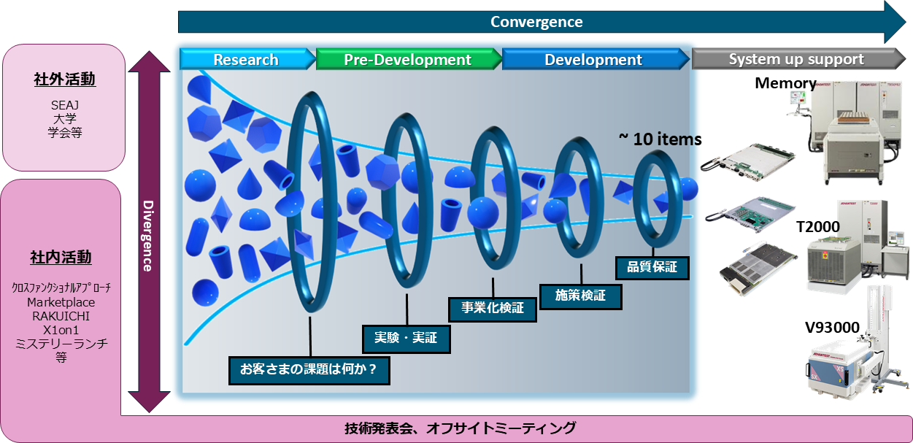Click the vertical Divergence double arrow
Screen dimensions: 913x443
148,232
